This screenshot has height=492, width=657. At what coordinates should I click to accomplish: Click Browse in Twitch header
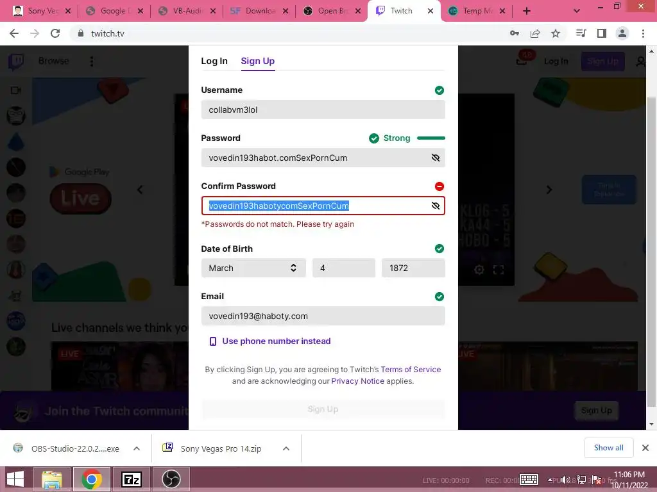[x=54, y=61]
